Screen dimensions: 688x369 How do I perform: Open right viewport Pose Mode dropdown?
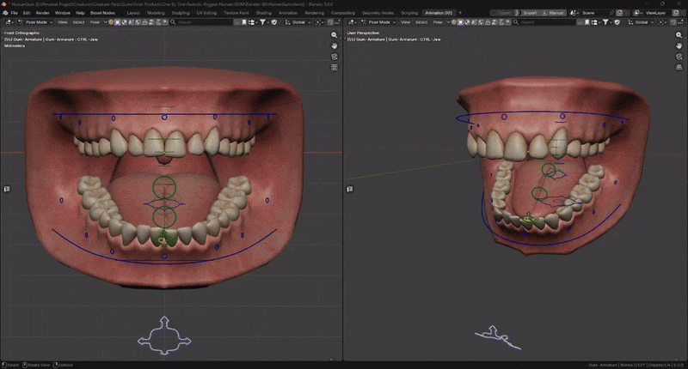(x=378, y=22)
